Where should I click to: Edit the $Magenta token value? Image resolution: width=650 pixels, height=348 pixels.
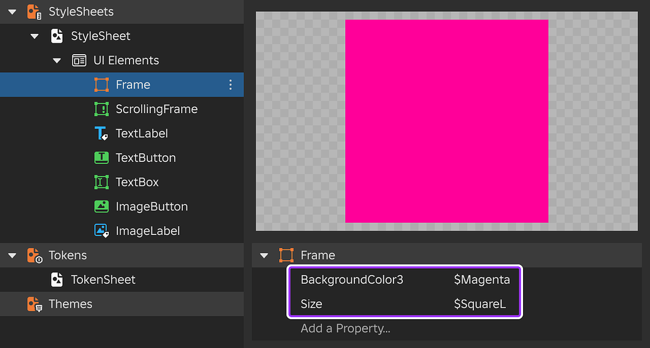[482, 280]
